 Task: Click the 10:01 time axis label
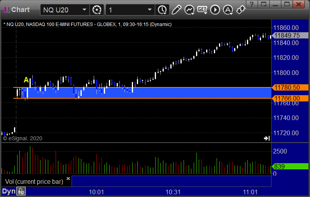click(96, 192)
